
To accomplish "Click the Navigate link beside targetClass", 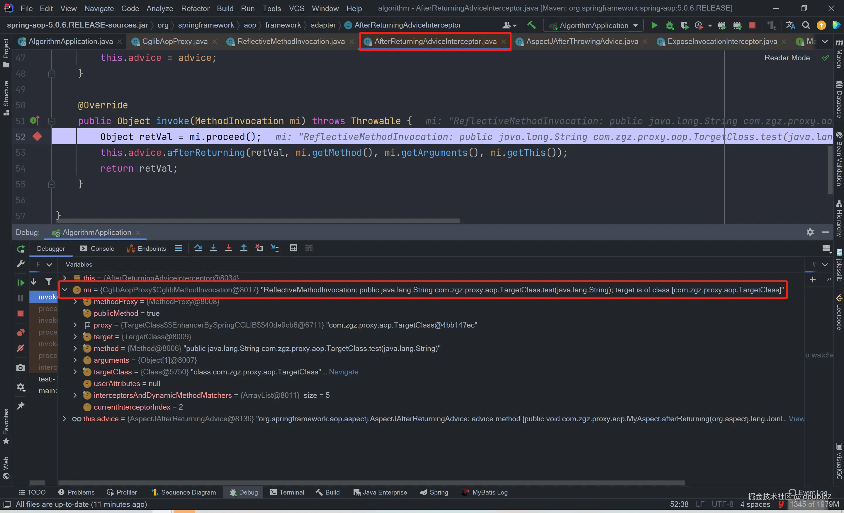I will pyautogui.click(x=343, y=372).
